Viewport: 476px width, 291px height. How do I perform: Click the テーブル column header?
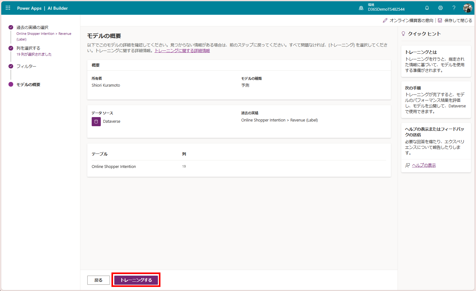pos(100,154)
